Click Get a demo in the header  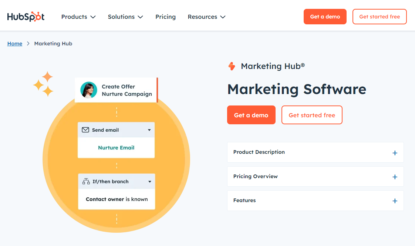pos(325,16)
